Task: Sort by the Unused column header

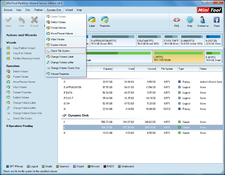Action: coord(145,69)
